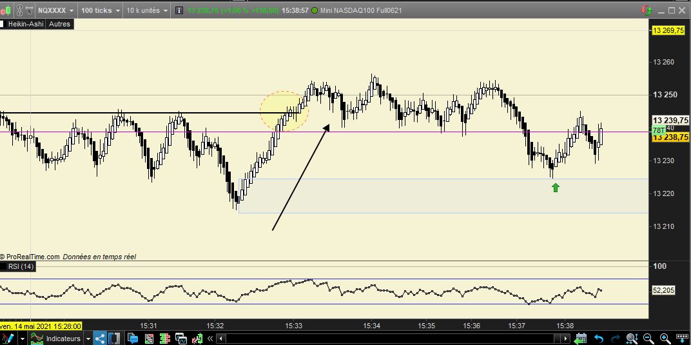Zoom out with the minus magnifier icon
The width and height of the screenshot is (691, 345).
[x=648, y=339]
